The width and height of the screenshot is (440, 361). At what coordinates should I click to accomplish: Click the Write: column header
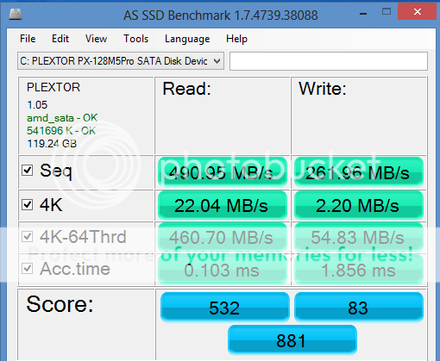point(323,89)
